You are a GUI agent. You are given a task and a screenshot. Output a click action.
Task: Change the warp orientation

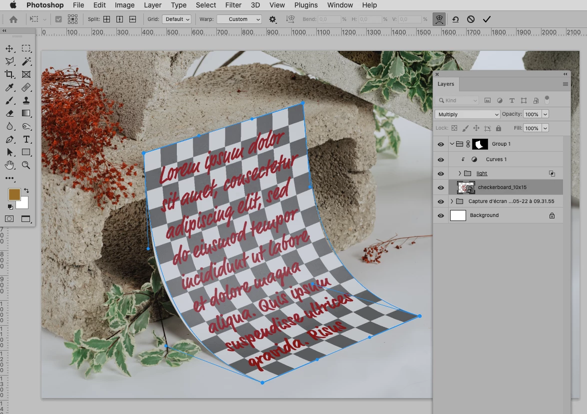pyautogui.click(x=290, y=19)
